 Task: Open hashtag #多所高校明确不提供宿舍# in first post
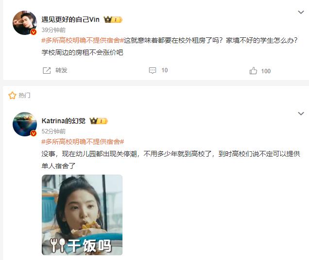pos(83,40)
